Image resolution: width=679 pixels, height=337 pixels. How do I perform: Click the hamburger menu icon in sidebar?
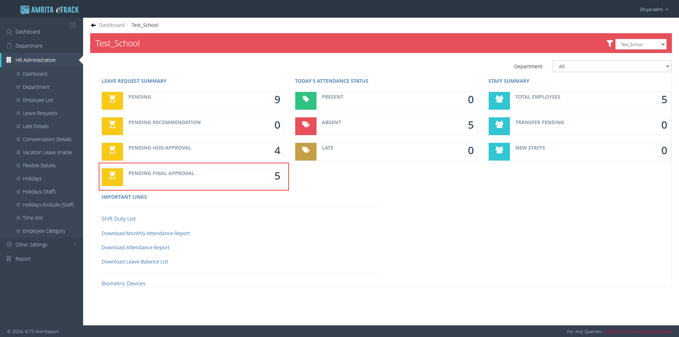72,25
